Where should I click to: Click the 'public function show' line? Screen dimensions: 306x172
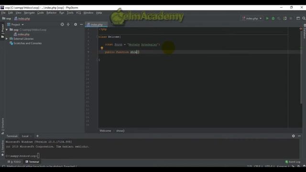122,52
